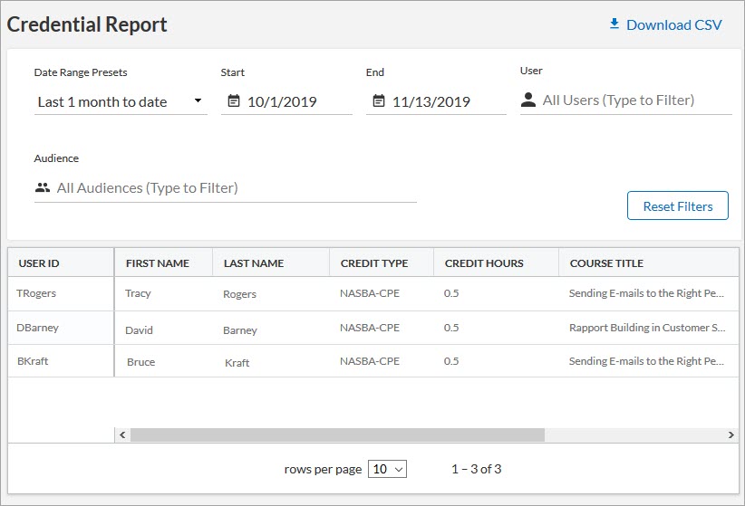Select the Rapport Building course cell

click(646, 328)
